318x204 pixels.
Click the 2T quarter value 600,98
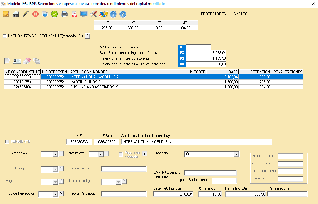click(x=133, y=28)
